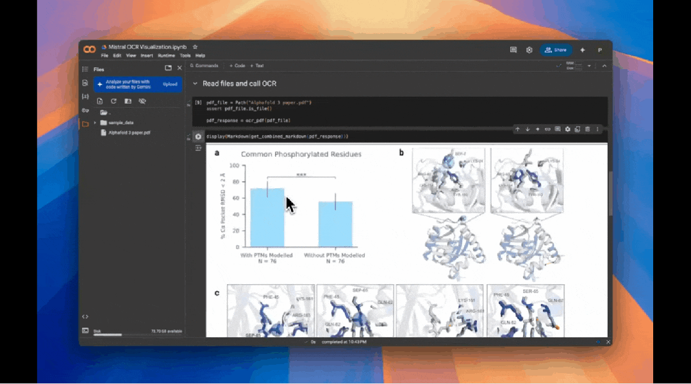Open the Commands palette
This screenshot has width=691, height=384.
coord(204,66)
